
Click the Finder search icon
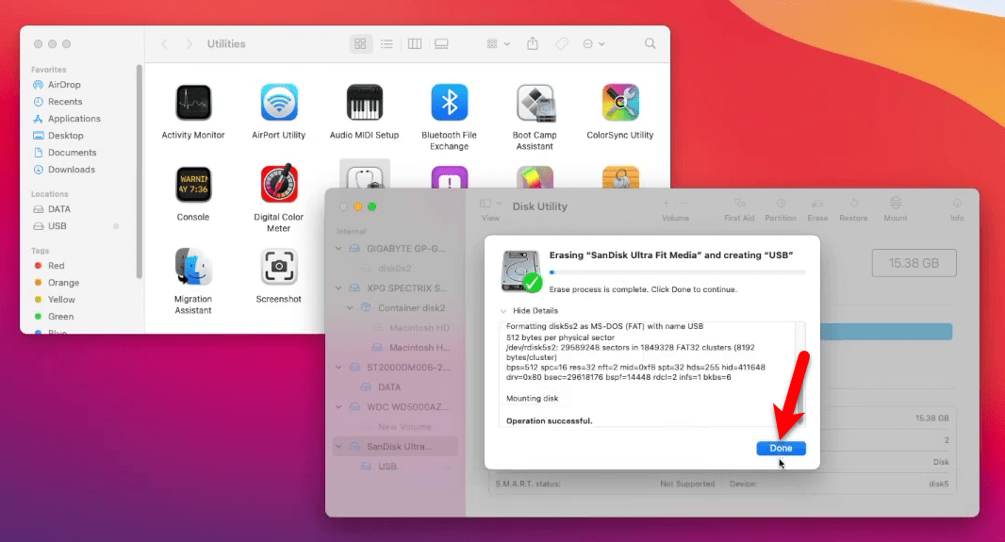650,43
